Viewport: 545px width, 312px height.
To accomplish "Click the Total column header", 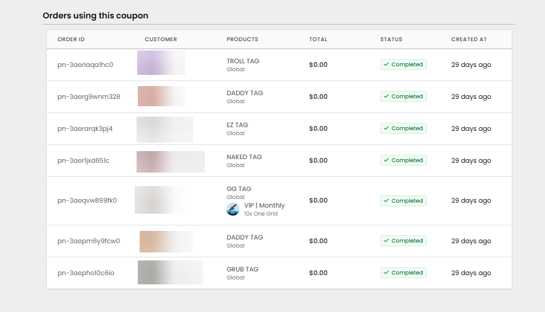I will pos(318,39).
